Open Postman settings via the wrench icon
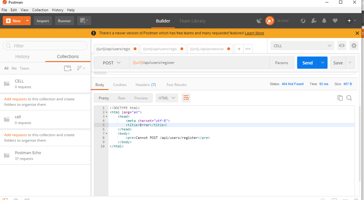 (314, 21)
